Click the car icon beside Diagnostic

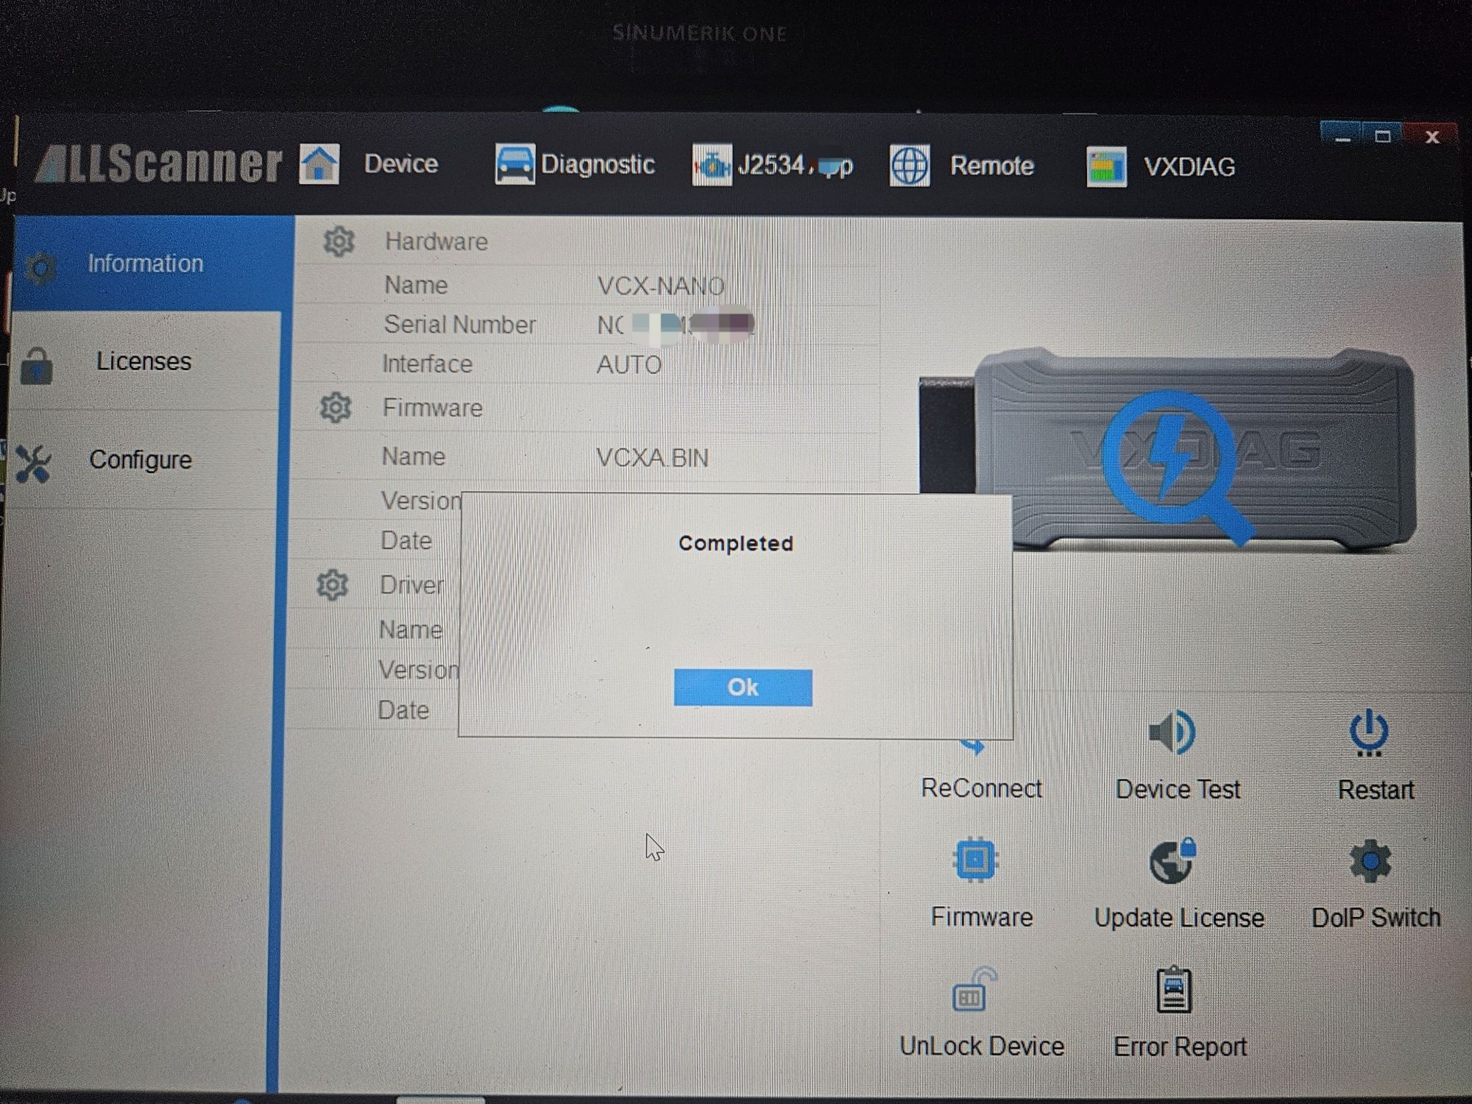tap(514, 164)
